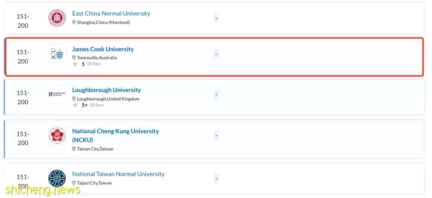Click location pin beside Townsville, Australia
The image size is (432, 198).
coord(74,58)
